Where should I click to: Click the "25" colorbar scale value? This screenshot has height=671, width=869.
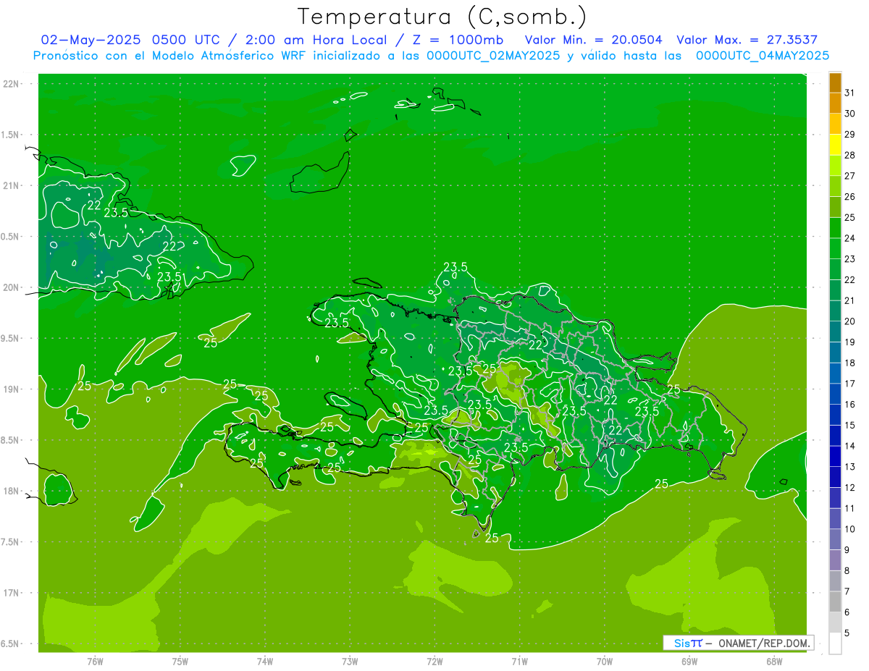pyautogui.click(x=849, y=218)
